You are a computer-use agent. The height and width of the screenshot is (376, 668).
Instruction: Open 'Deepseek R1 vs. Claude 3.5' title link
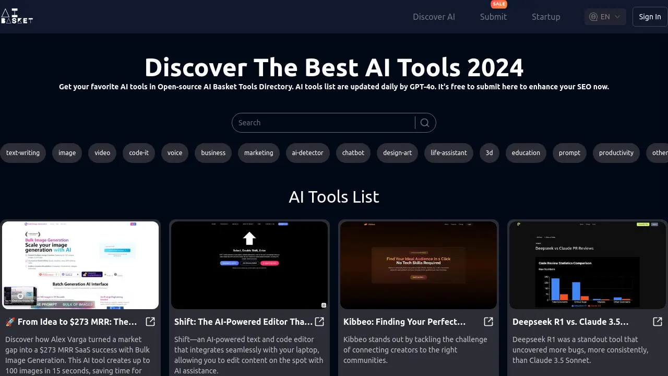click(570, 322)
